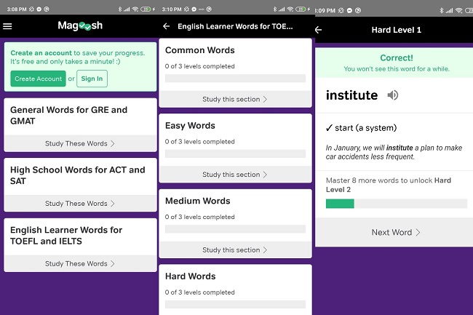Play the audio pronunciation for institute

pos(392,95)
